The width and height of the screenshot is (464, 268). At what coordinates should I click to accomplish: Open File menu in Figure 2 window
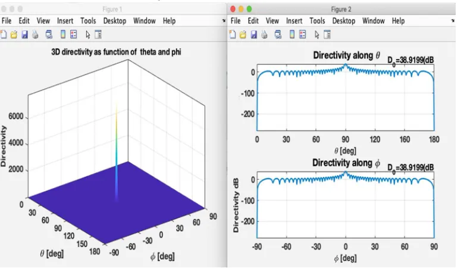point(236,21)
